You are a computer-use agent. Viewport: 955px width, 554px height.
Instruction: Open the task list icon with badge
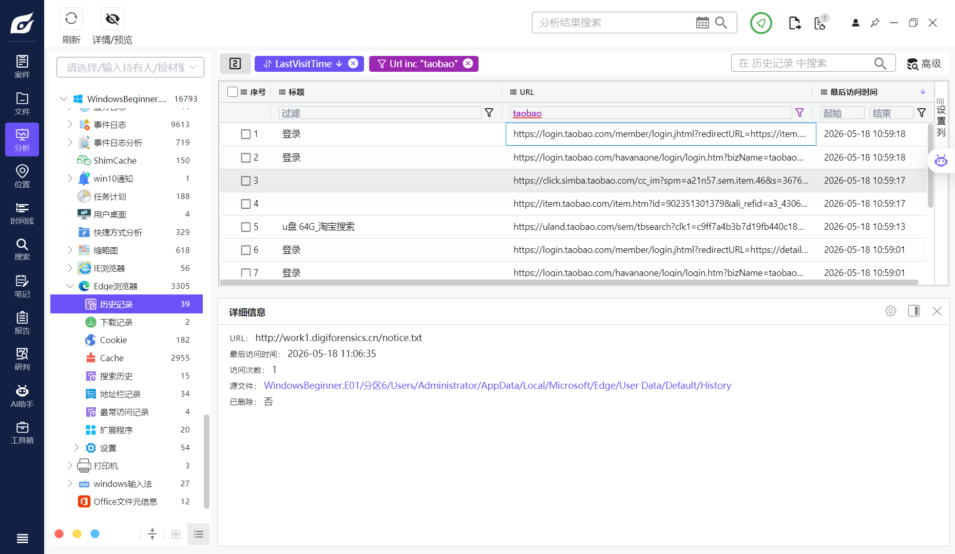(x=820, y=23)
